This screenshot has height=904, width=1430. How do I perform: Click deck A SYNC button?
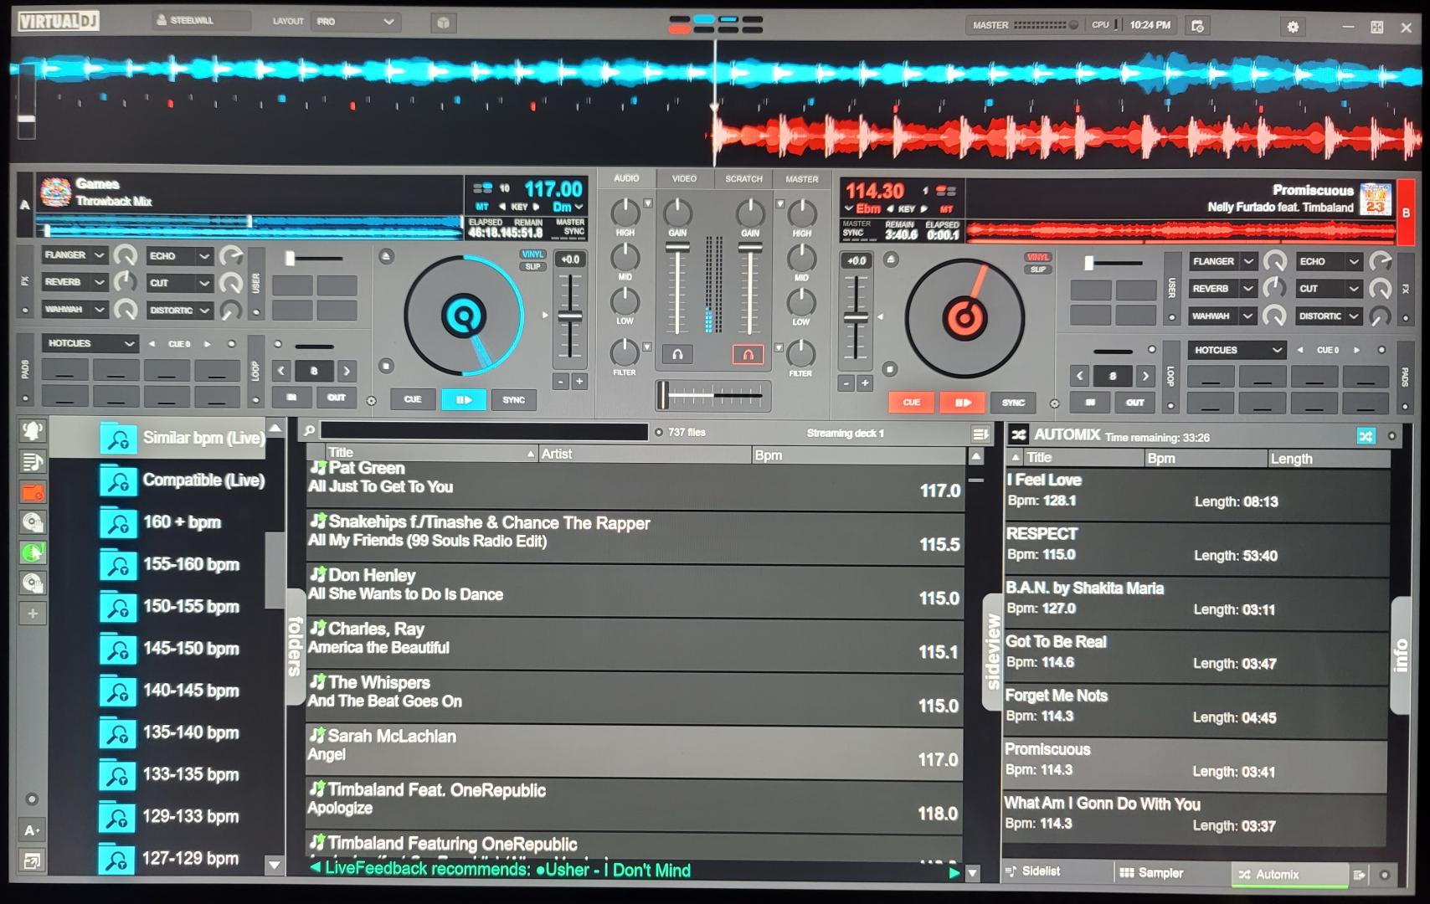click(x=513, y=400)
